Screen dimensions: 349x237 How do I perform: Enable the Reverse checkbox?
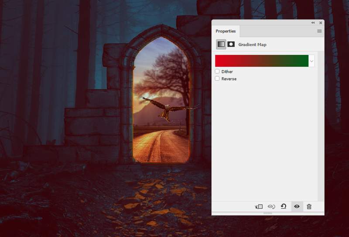(x=217, y=79)
